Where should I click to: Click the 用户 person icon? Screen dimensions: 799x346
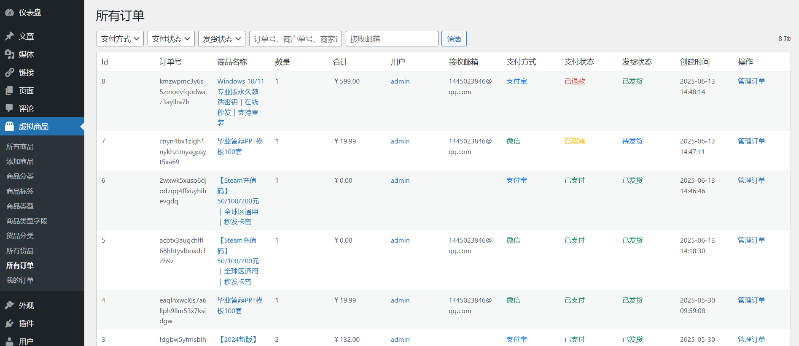pyautogui.click(x=9, y=341)
